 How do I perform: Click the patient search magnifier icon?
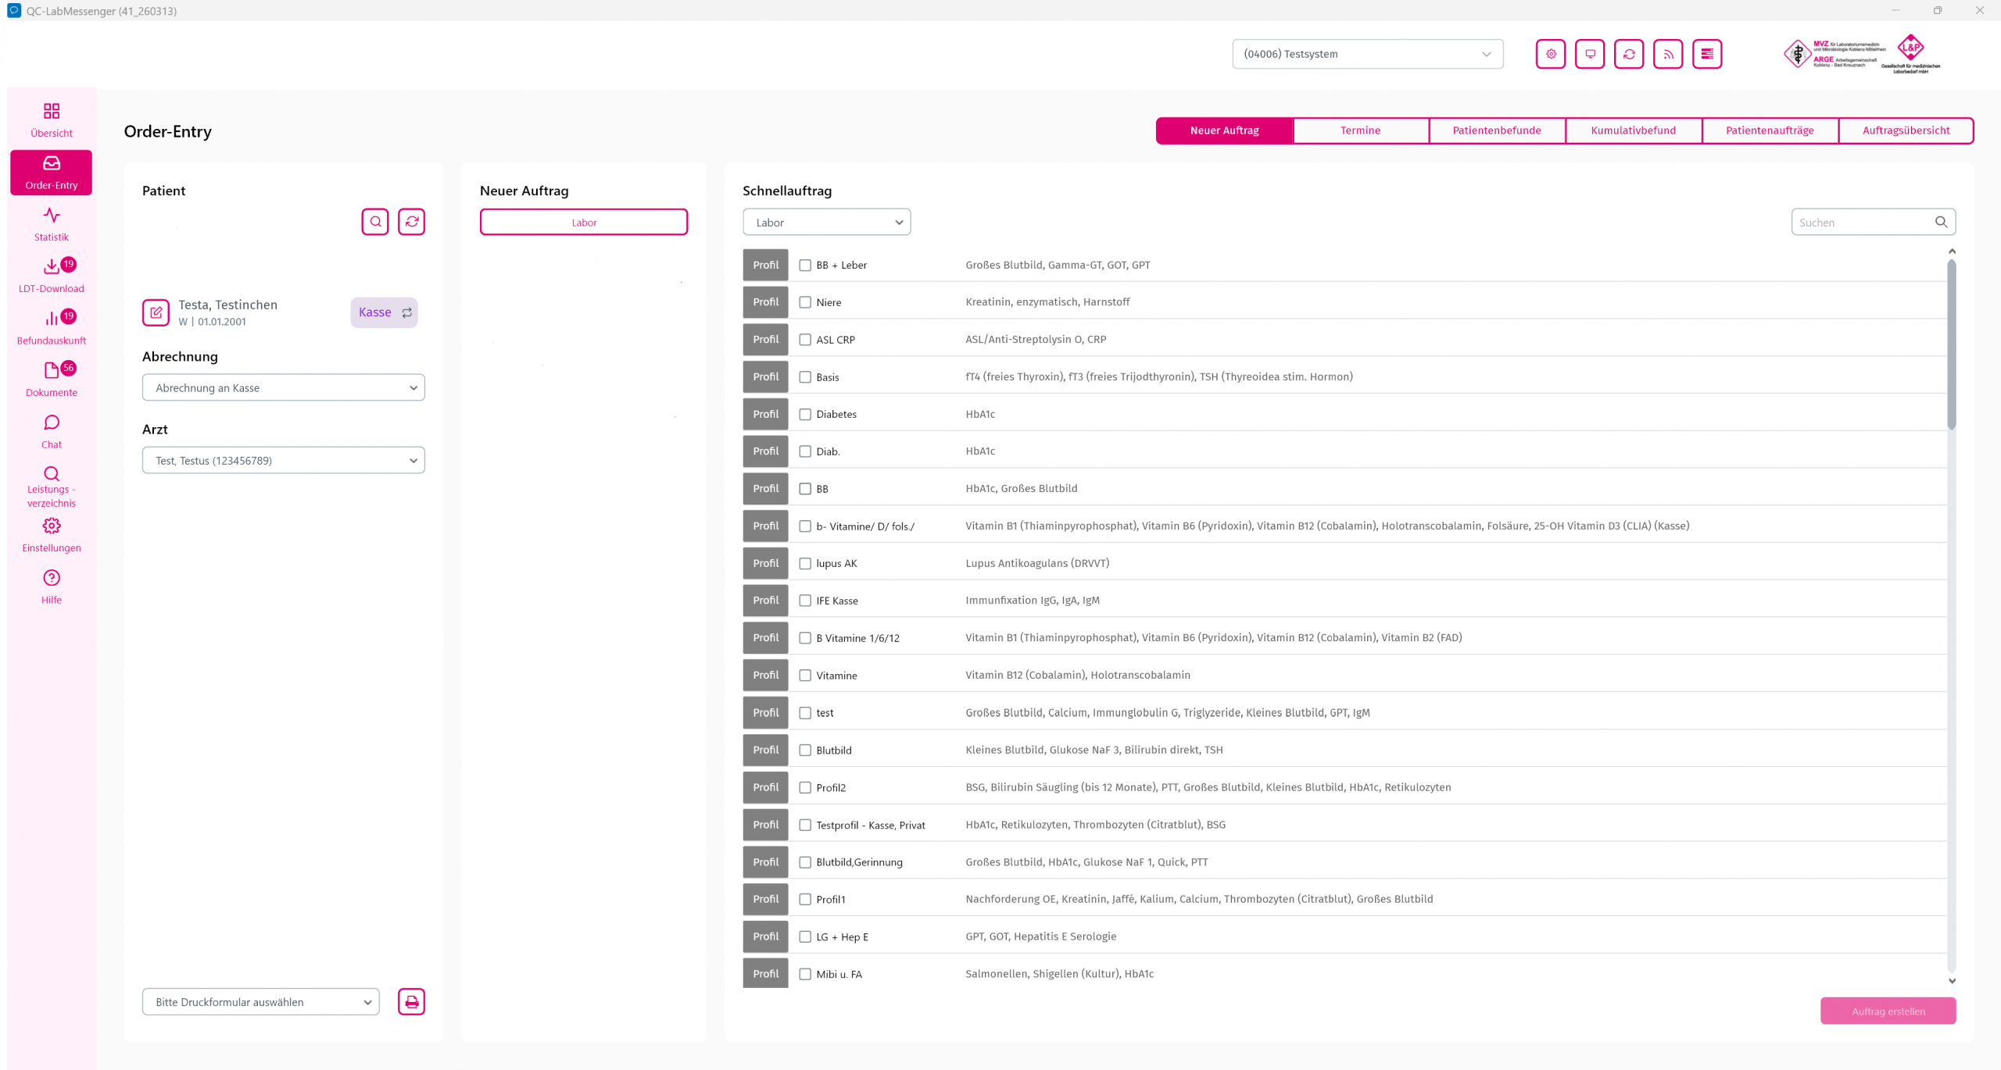pos(375,222)
